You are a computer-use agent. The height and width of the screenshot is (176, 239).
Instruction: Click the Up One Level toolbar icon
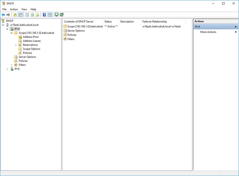click(15, 15)
